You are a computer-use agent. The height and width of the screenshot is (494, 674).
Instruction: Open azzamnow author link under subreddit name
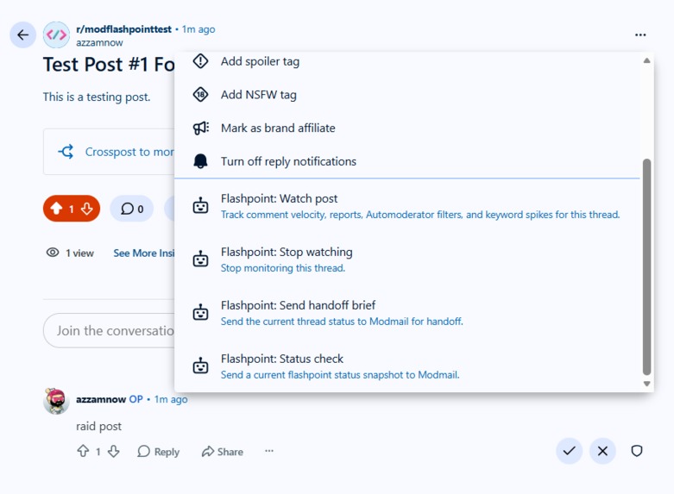(x=99, y=42)
